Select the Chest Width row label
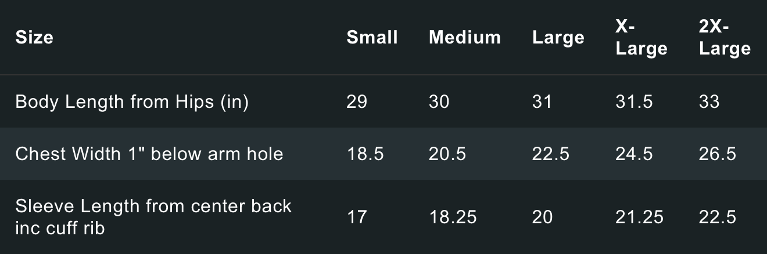Image resolution: width=767 pixels, height=254 pixels. tap(149, 154)
